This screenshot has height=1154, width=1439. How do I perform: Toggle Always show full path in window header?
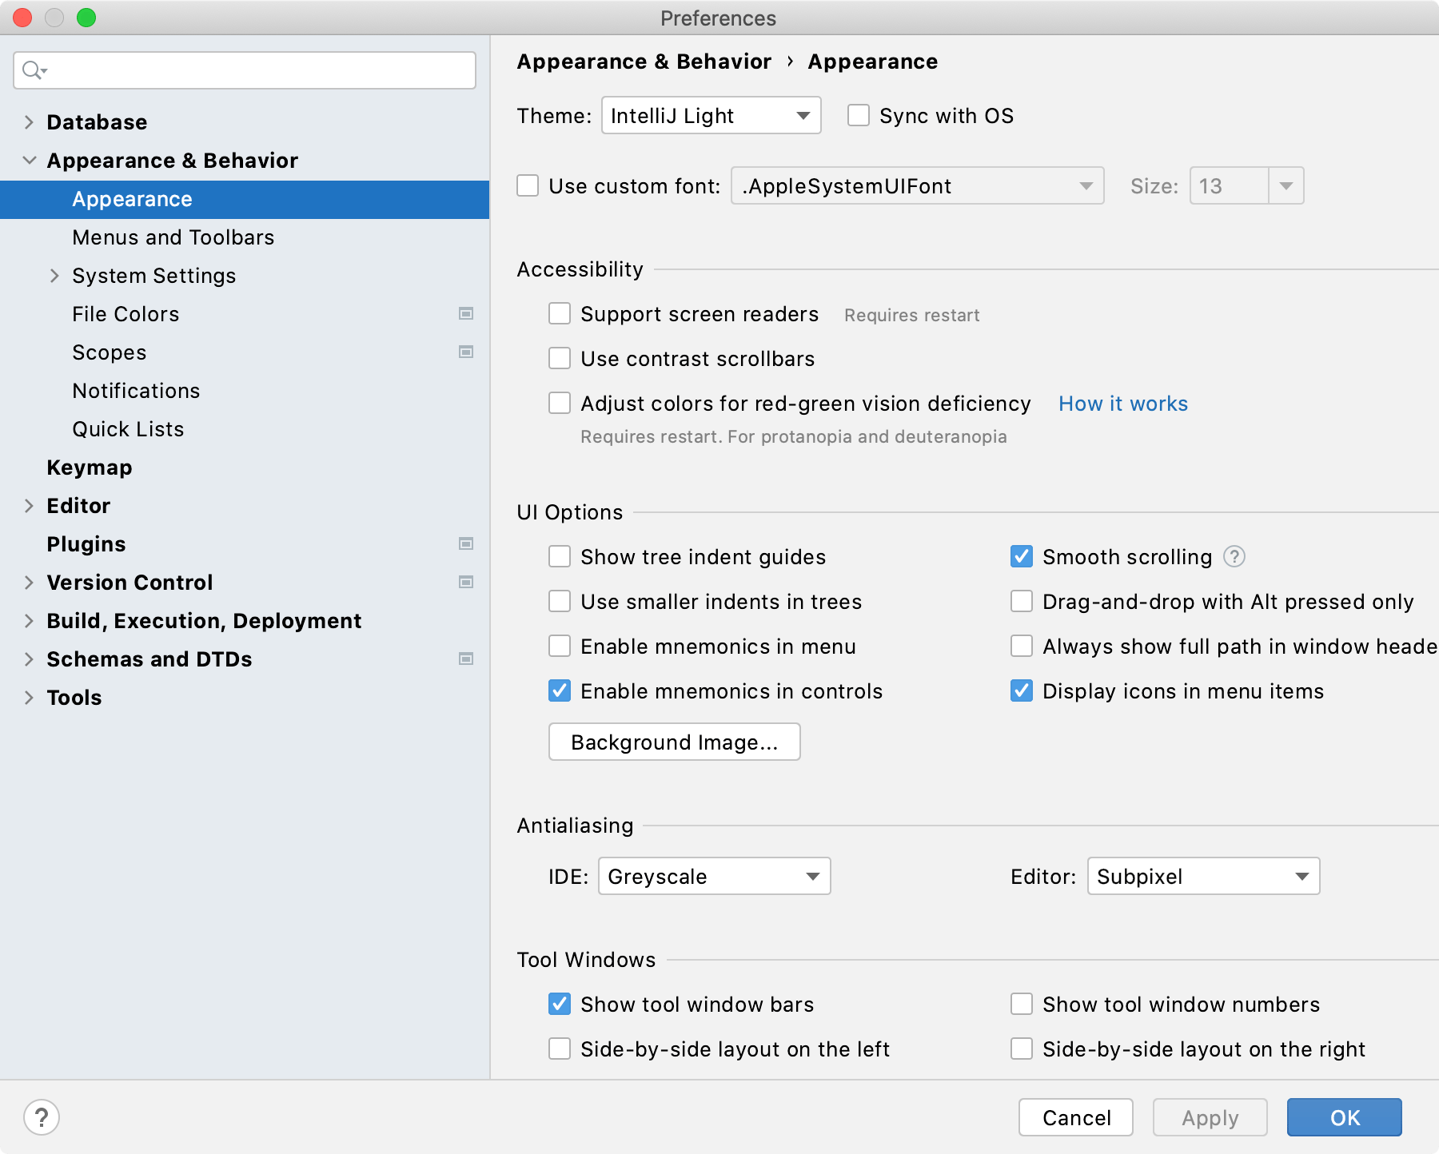1022,647
